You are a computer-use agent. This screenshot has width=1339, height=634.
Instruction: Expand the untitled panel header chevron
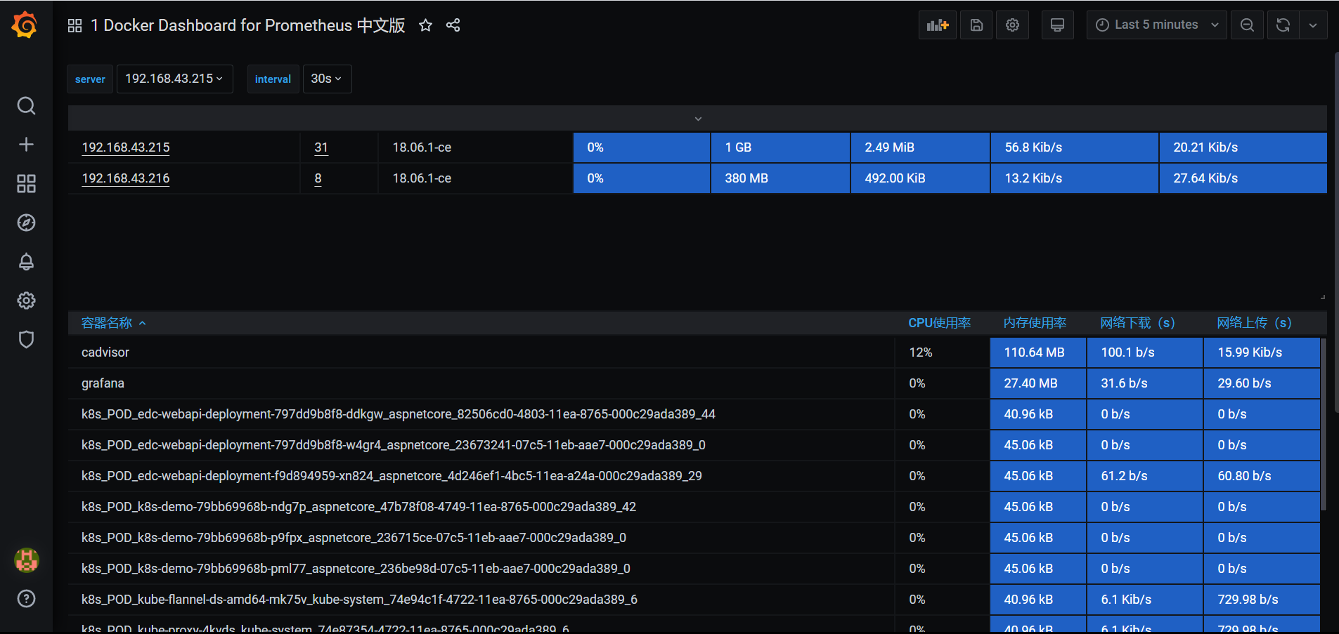pyautogui.click(x=698, y=119)
